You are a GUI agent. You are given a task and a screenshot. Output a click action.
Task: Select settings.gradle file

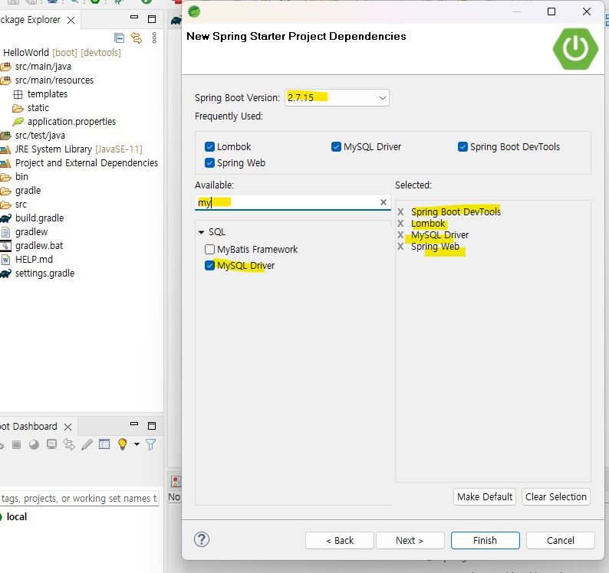[44, 273]
